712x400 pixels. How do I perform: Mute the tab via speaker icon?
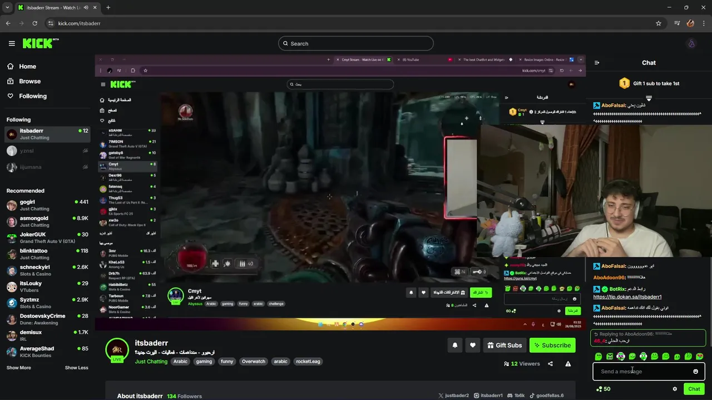point(86,8)
